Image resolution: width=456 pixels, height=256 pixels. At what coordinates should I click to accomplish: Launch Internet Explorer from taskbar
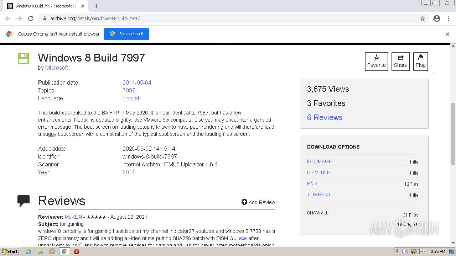[28, 251]
